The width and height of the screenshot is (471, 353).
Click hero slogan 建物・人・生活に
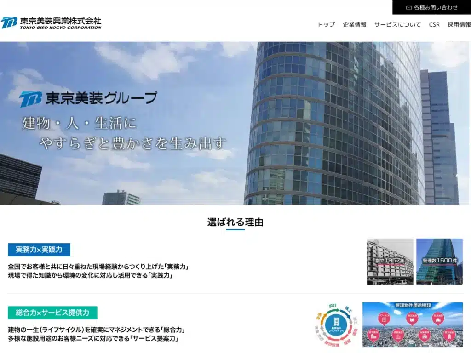(79, 123)
